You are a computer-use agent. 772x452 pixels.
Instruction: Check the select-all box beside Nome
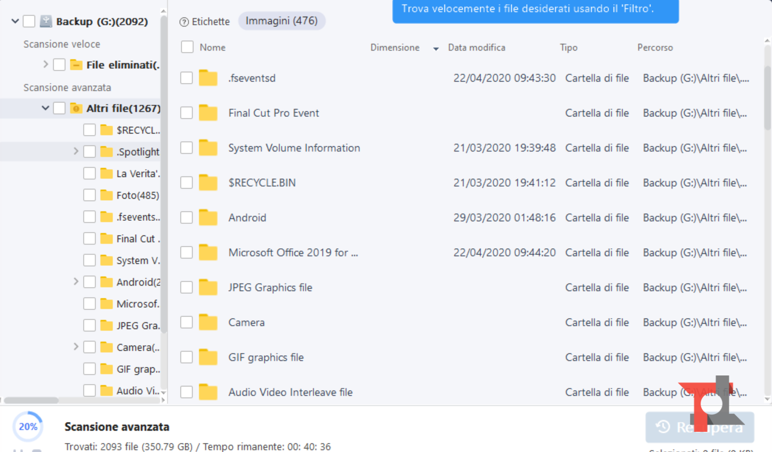(187, 47)
